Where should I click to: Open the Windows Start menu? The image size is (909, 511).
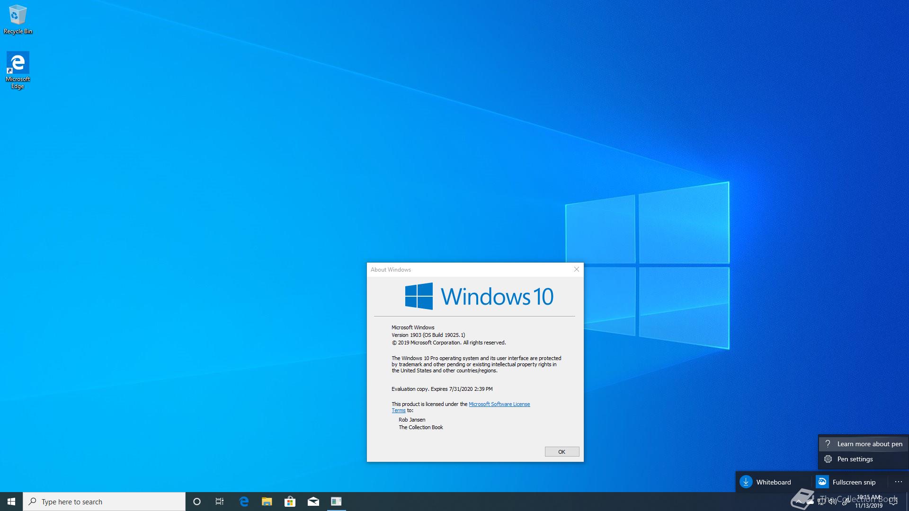(11, 502)
